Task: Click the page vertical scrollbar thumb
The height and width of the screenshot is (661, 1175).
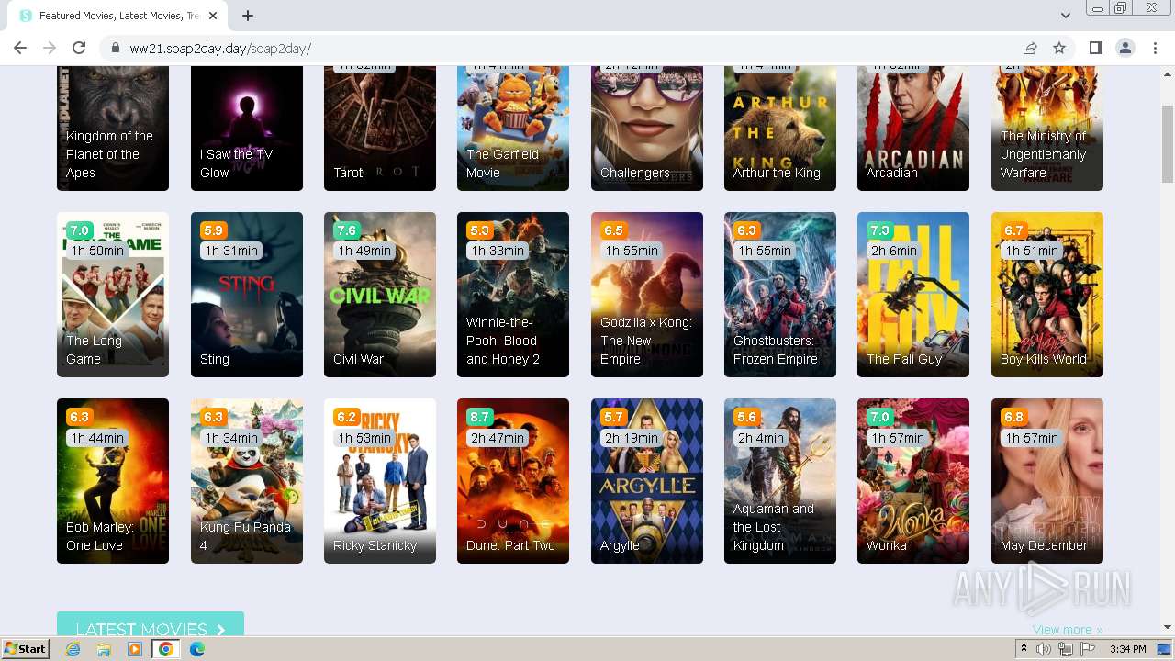Action: pos(1167,142)
